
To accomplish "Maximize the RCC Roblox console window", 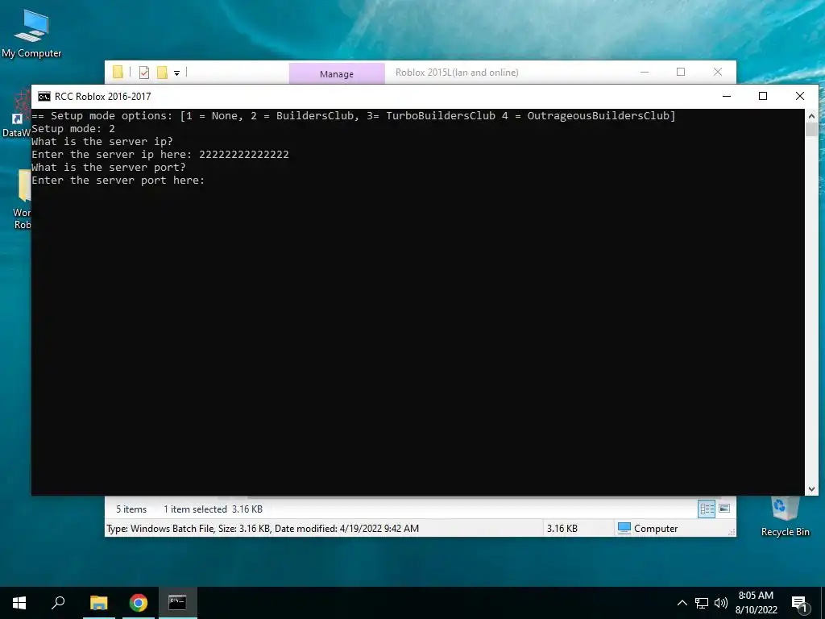I will (x=763, y=96).
